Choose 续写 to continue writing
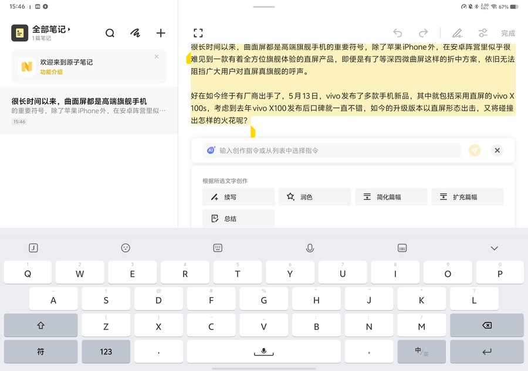 (x=238, y=197)
